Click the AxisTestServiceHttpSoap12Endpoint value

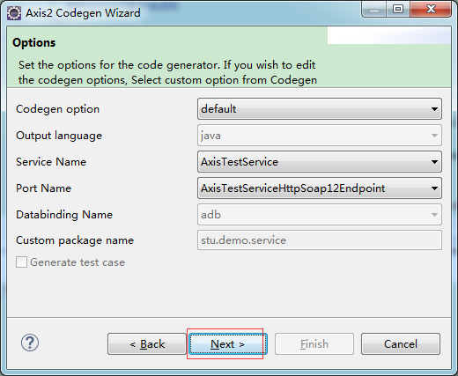[292, 188]
